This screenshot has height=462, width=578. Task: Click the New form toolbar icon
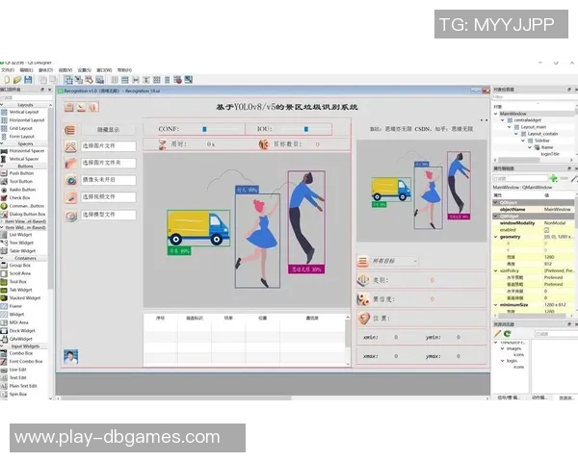[x=7, y=80]
